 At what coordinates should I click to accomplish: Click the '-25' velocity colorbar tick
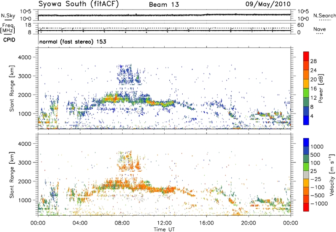[x=316, y=179]
